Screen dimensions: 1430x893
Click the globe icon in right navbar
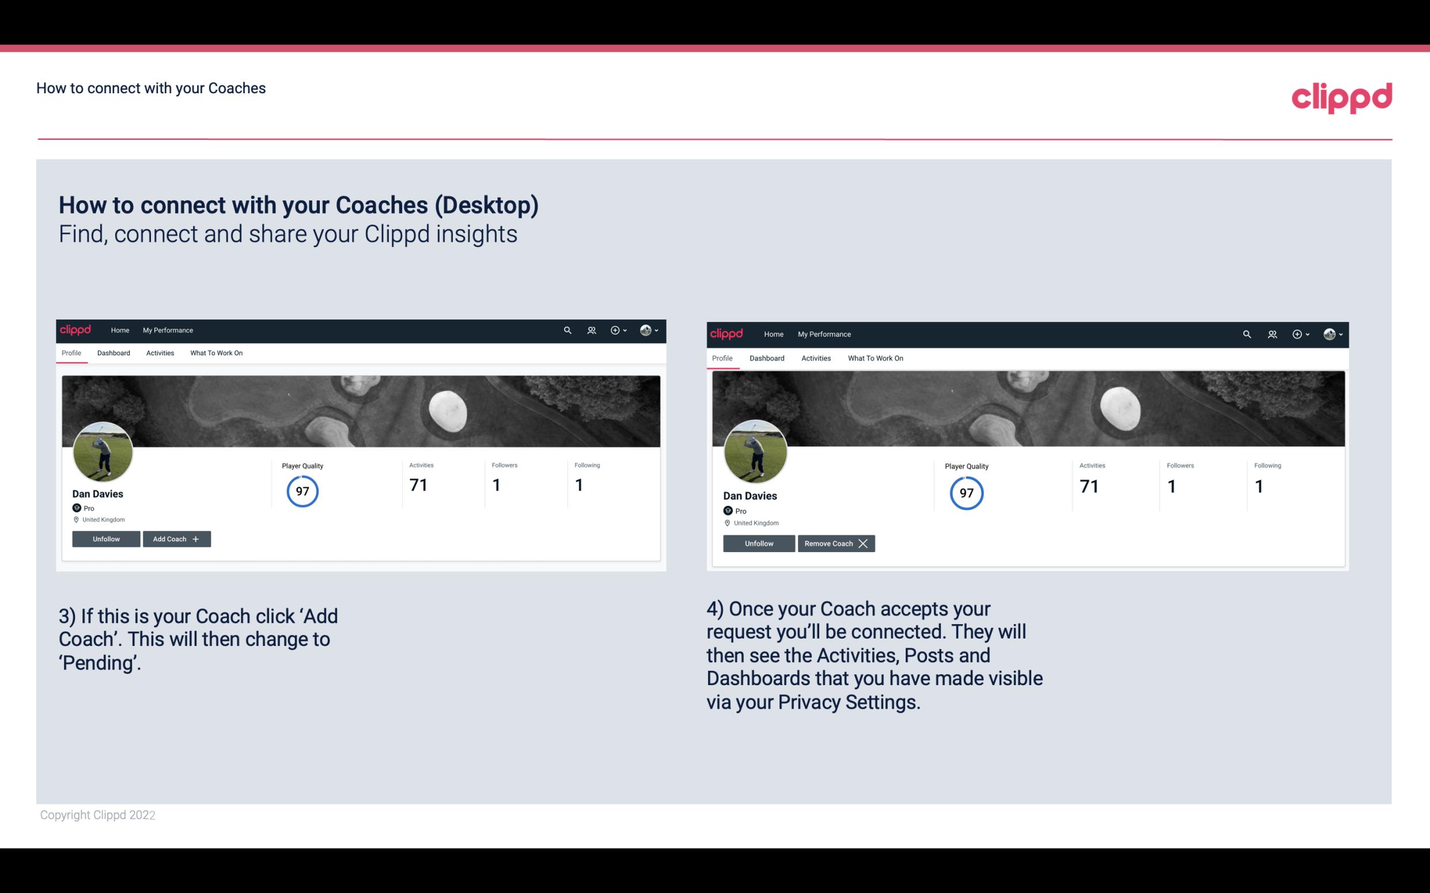pyautogui.click(x=1329, y=333)
